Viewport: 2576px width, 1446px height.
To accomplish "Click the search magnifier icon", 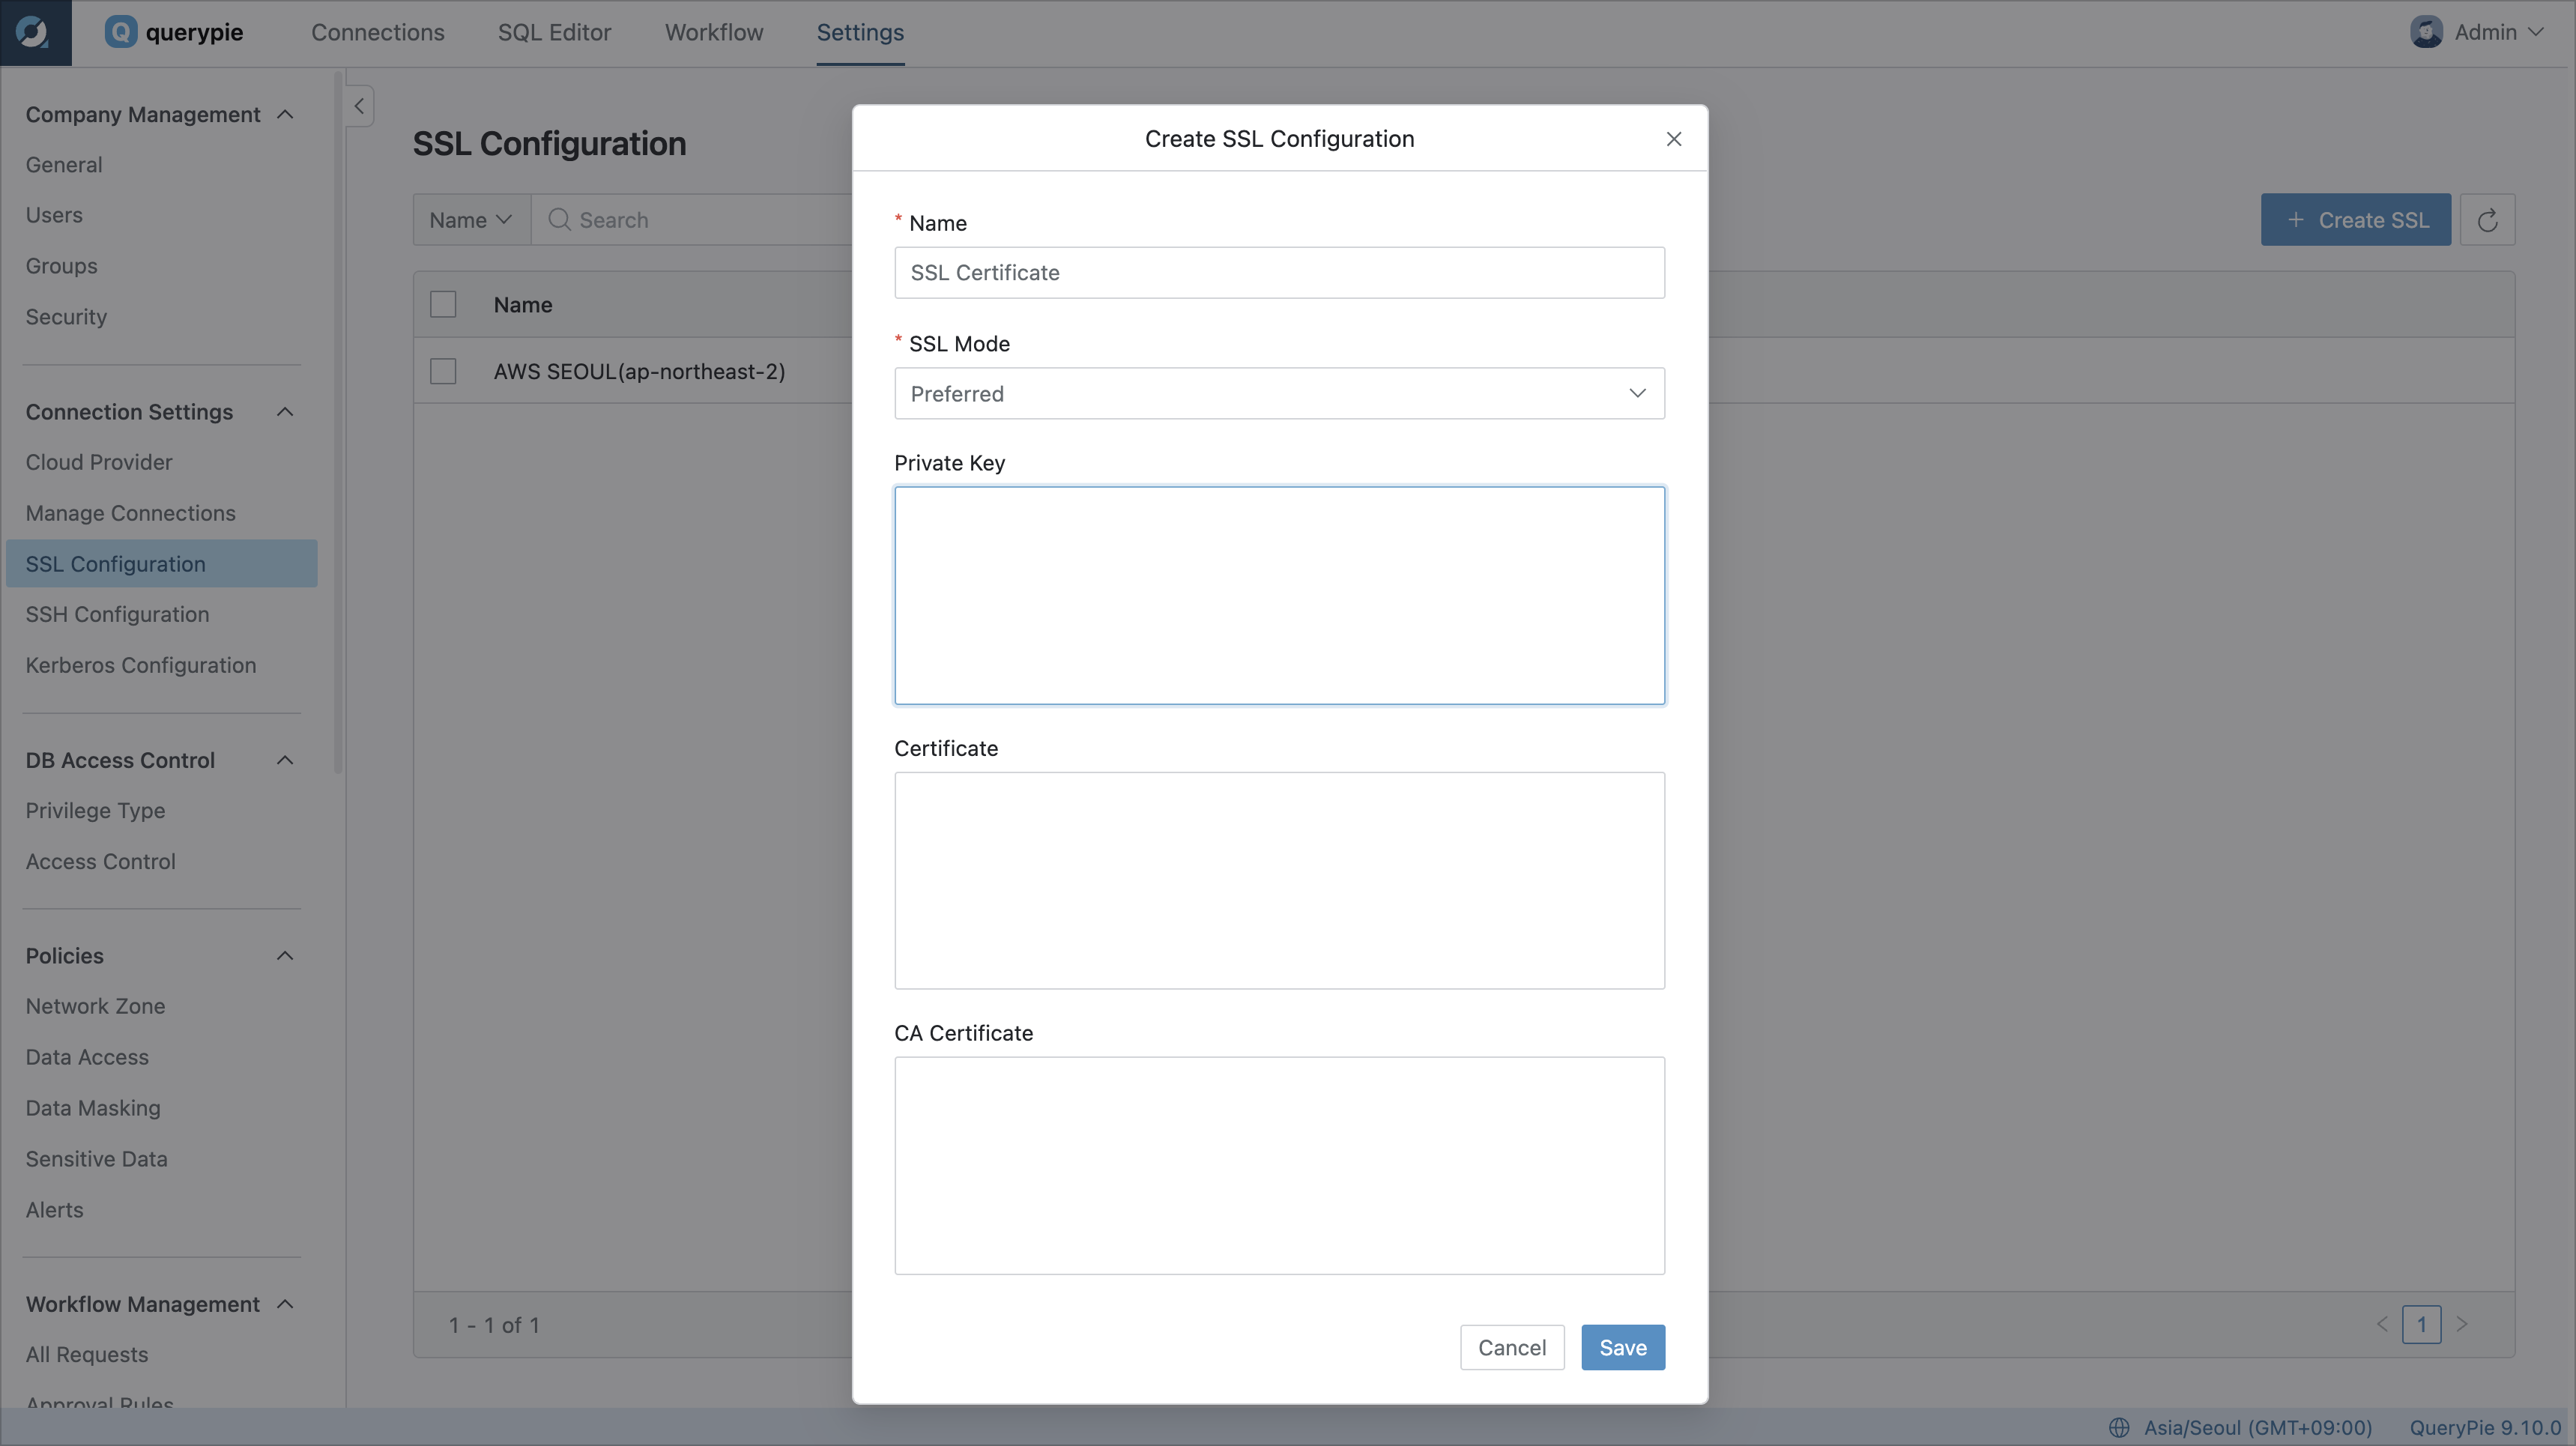I will [x=559, y=220].
